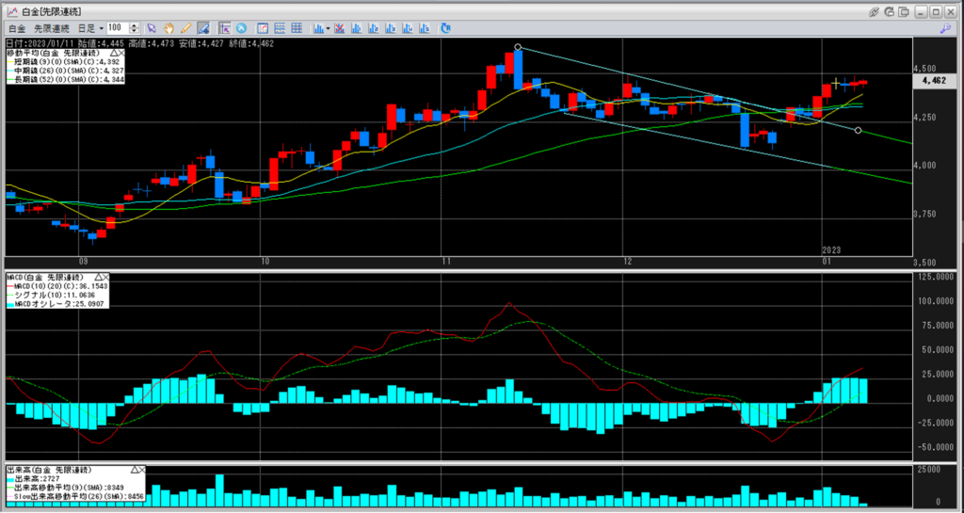Increase the bar count with stepper up
Screen dimensions: 964x513
tap(136, 25)
